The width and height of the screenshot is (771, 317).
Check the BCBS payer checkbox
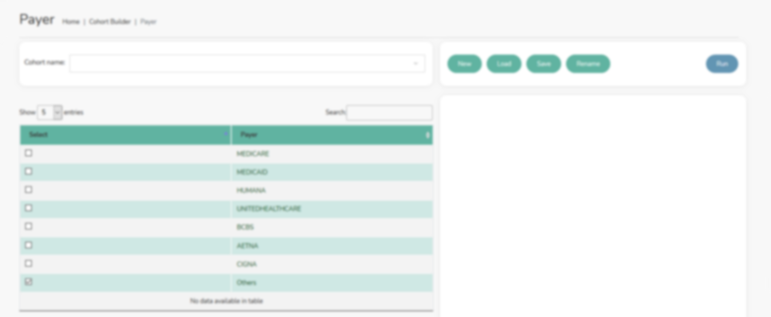(x=29, y=226)
